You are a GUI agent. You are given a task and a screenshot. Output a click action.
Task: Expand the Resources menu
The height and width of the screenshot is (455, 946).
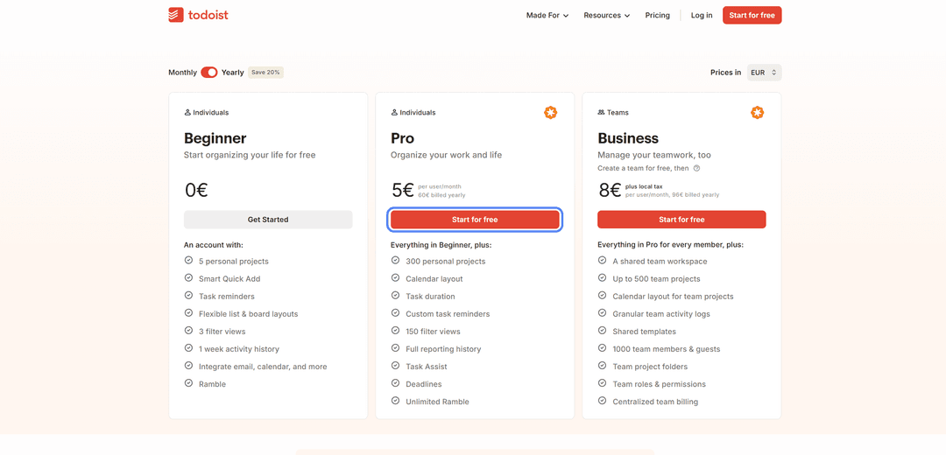[606, 15]
